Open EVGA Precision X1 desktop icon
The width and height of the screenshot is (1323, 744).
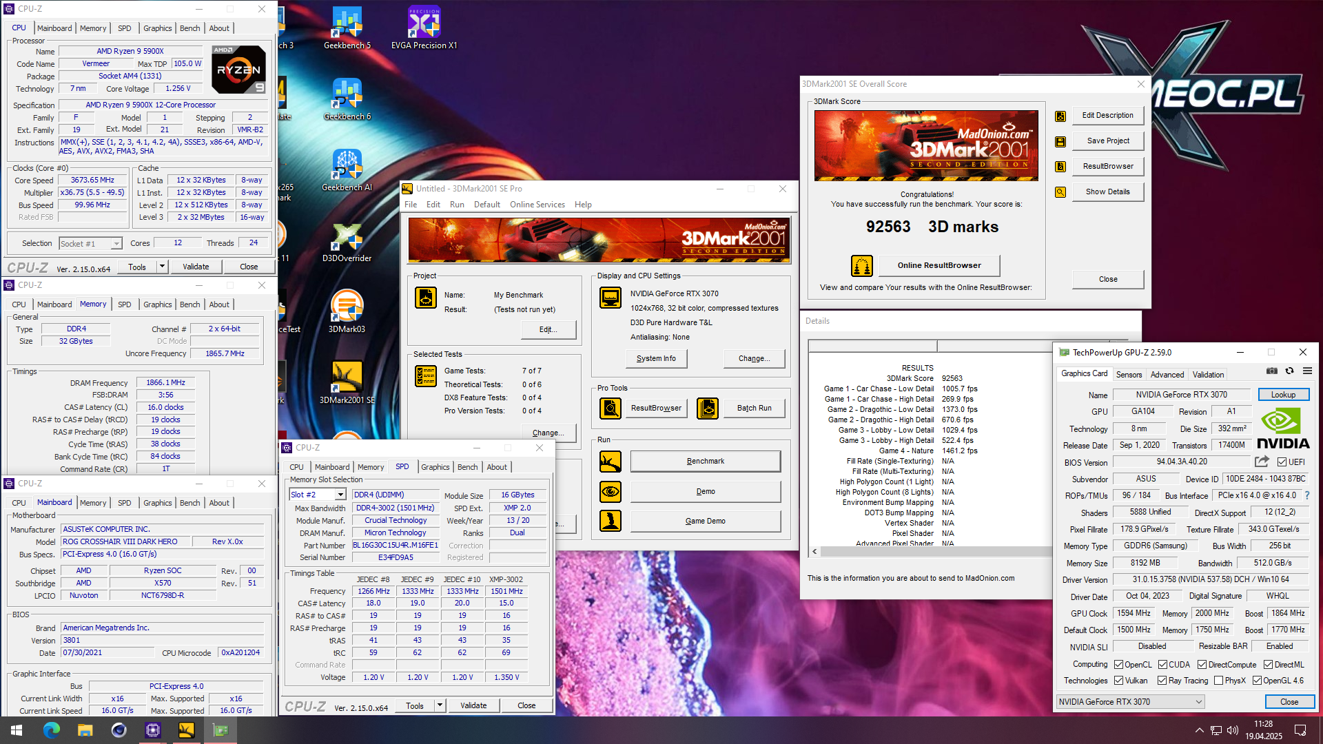click(x=424, y=28)
